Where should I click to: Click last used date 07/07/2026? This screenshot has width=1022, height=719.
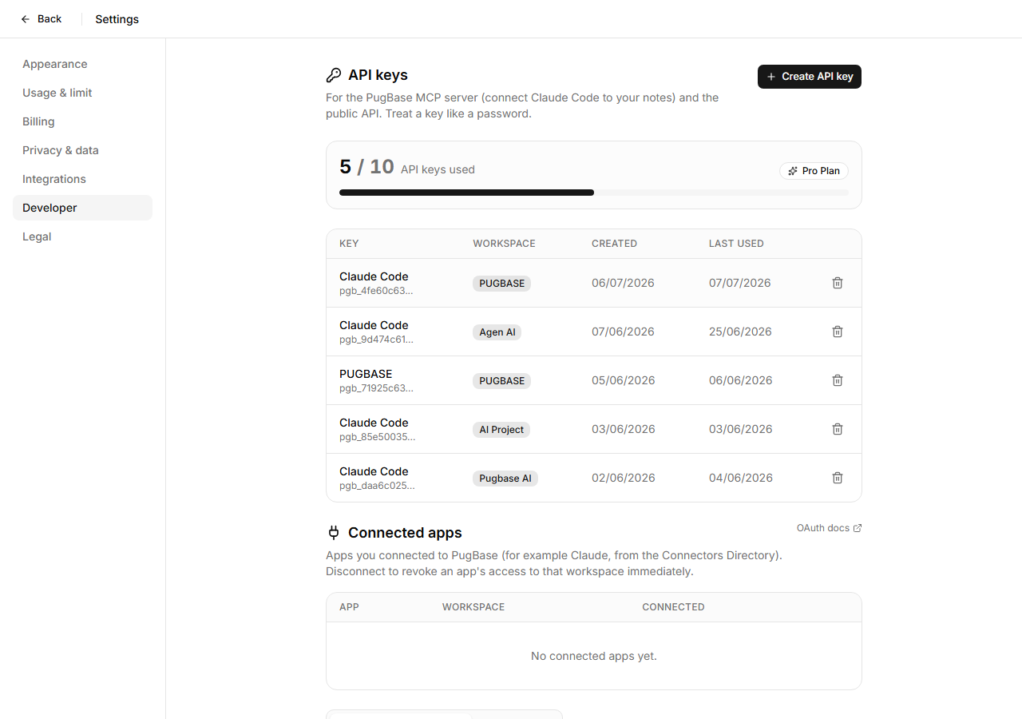click(740, 283)
